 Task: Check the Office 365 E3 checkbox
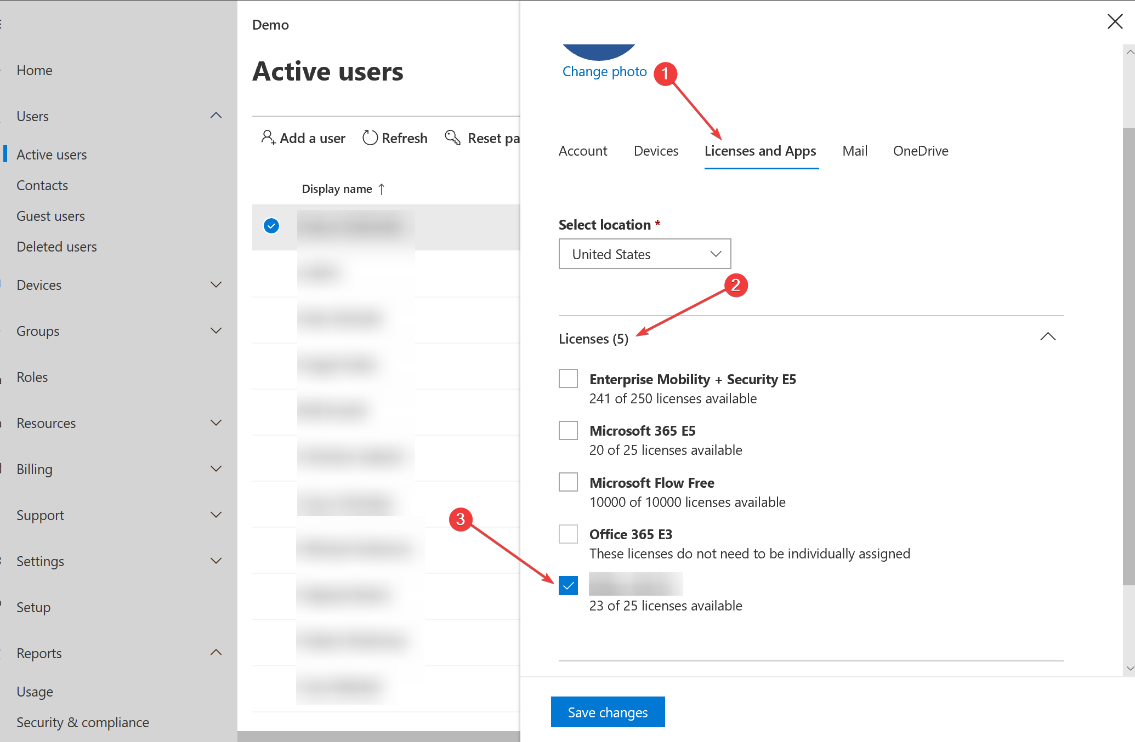coord(568,533)
